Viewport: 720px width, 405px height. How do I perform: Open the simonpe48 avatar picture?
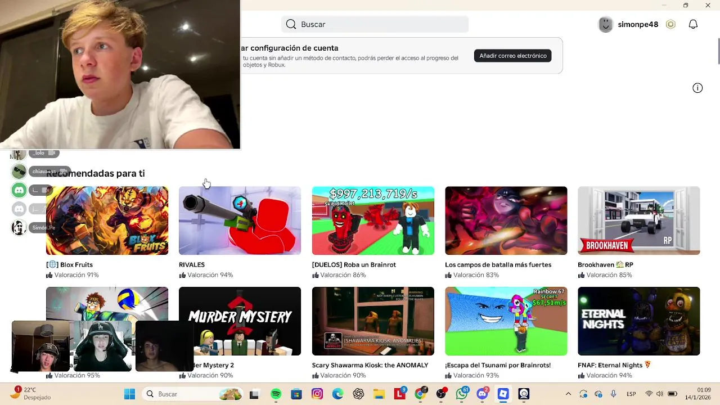605,24
